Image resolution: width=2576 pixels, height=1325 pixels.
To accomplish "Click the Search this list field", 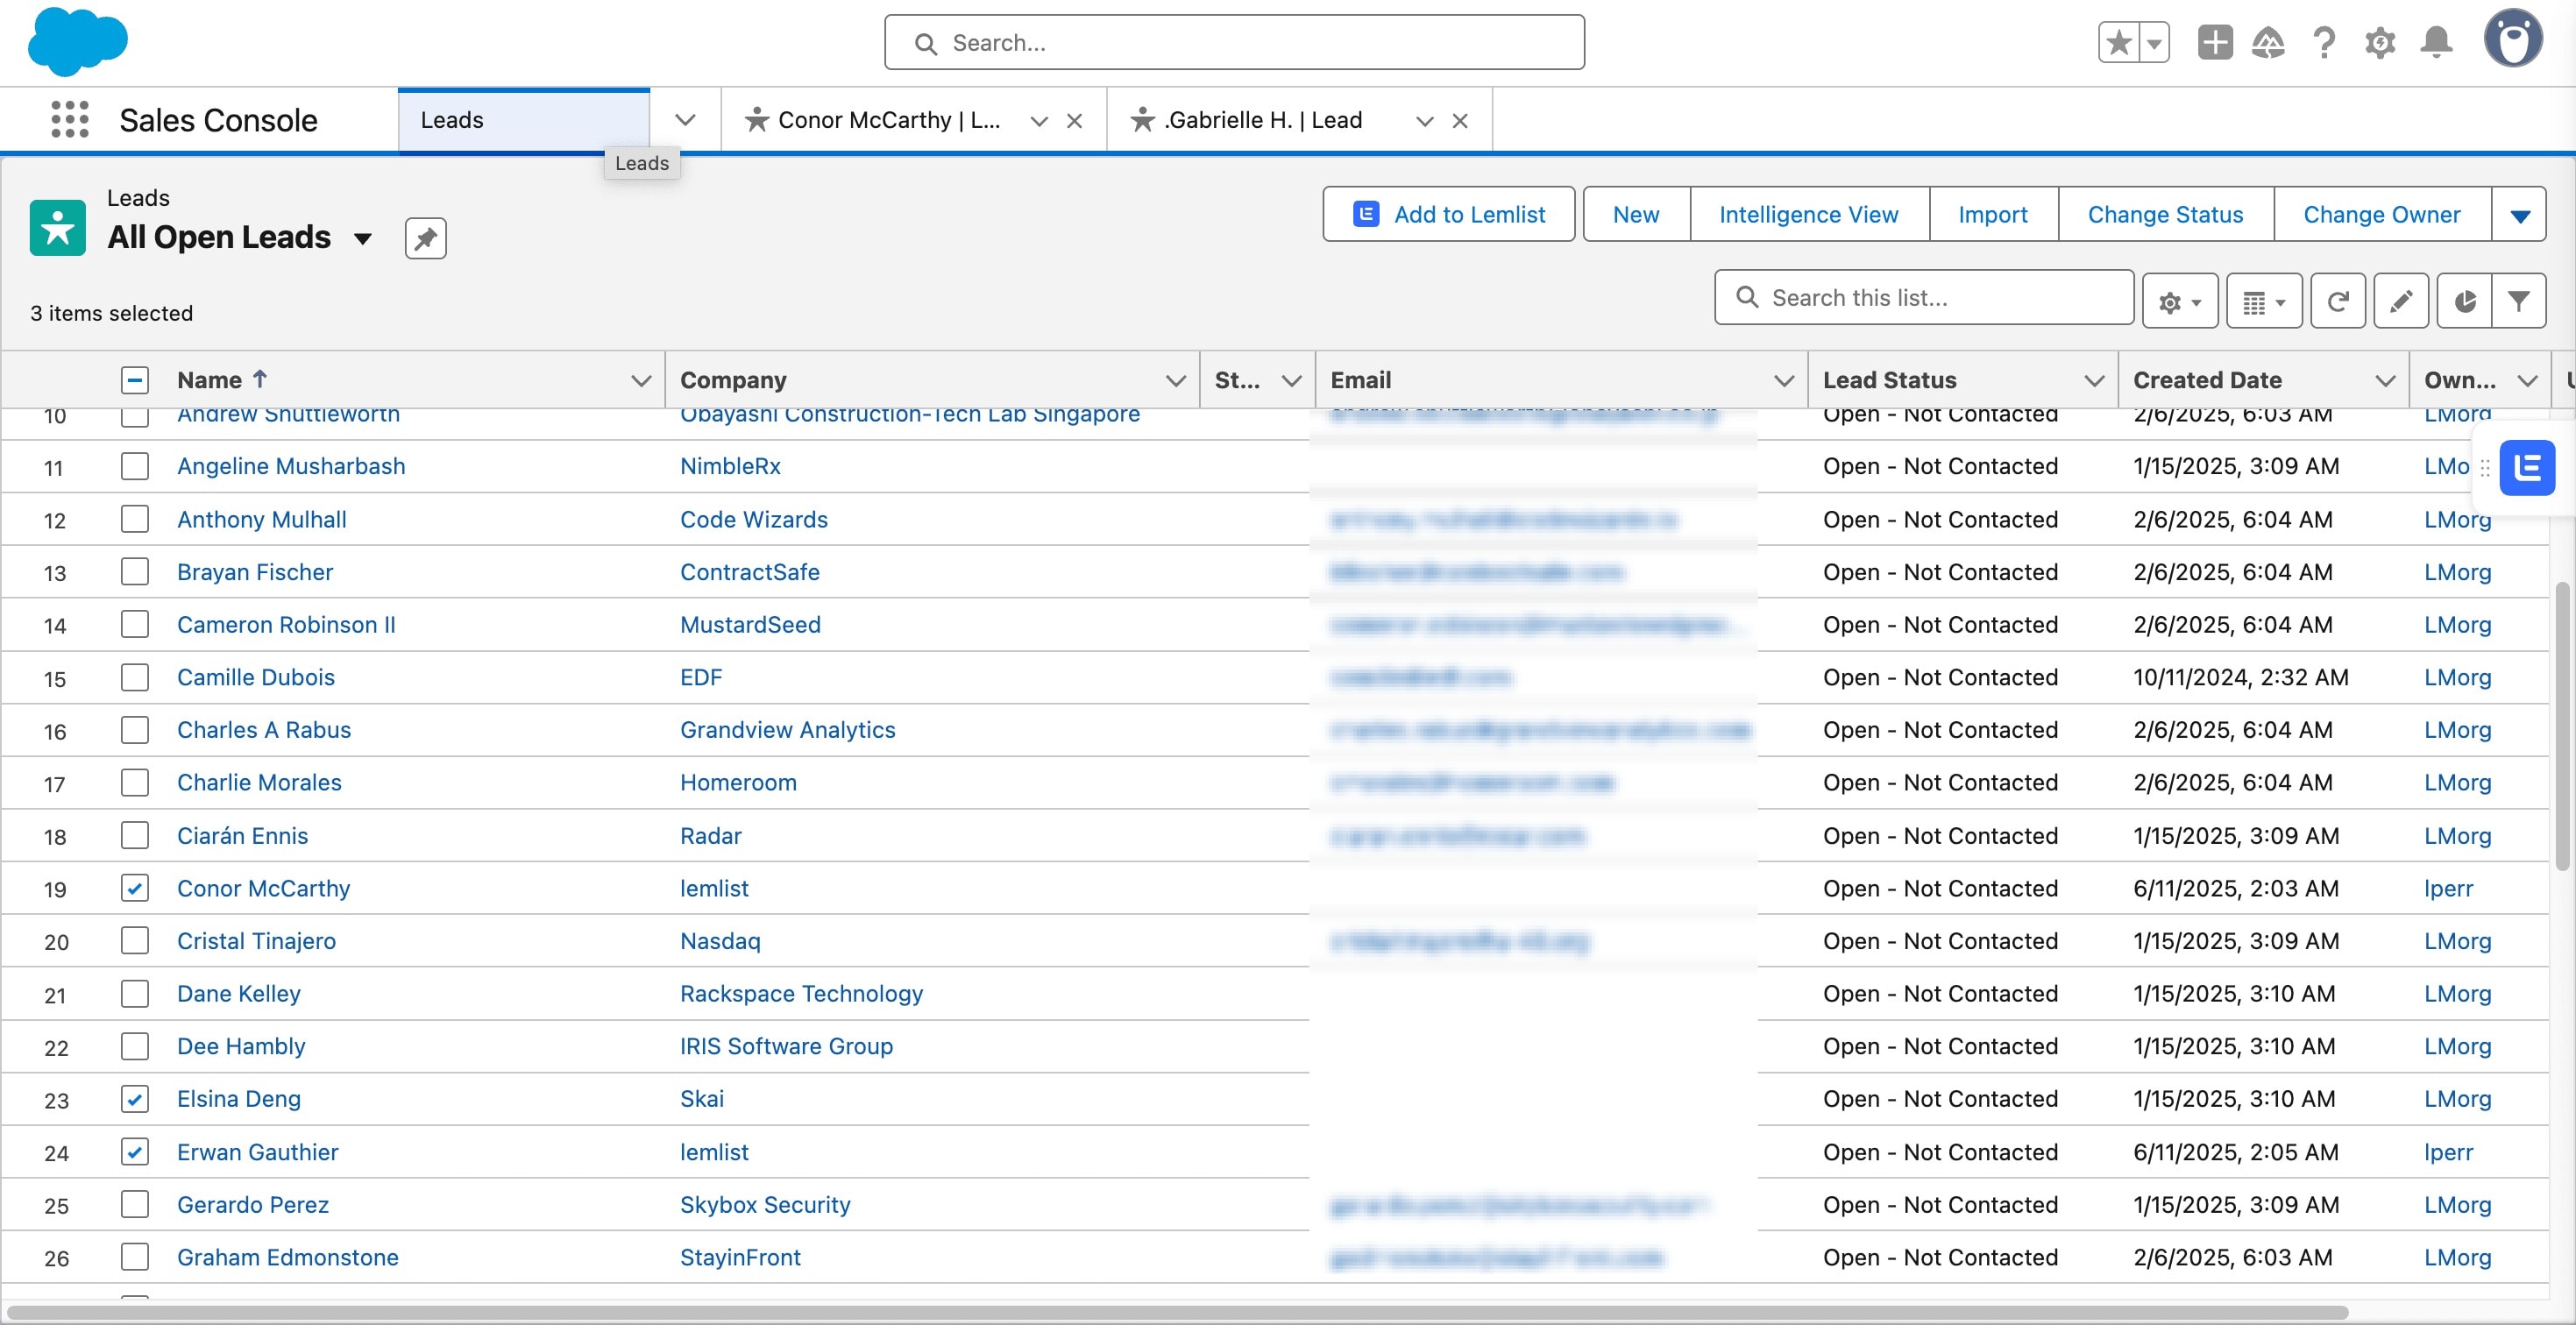I will click(x=1924, y=297).
